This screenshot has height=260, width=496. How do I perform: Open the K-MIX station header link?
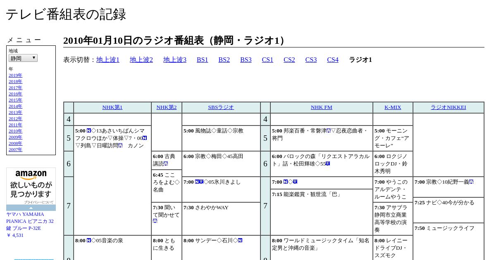click(x=393, y=107)
